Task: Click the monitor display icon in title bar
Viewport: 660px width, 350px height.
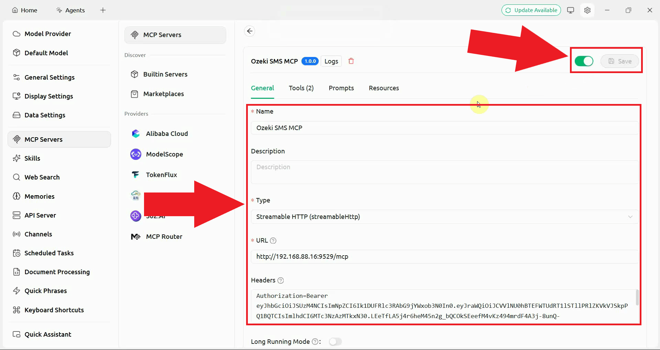Action: [571, 10]
